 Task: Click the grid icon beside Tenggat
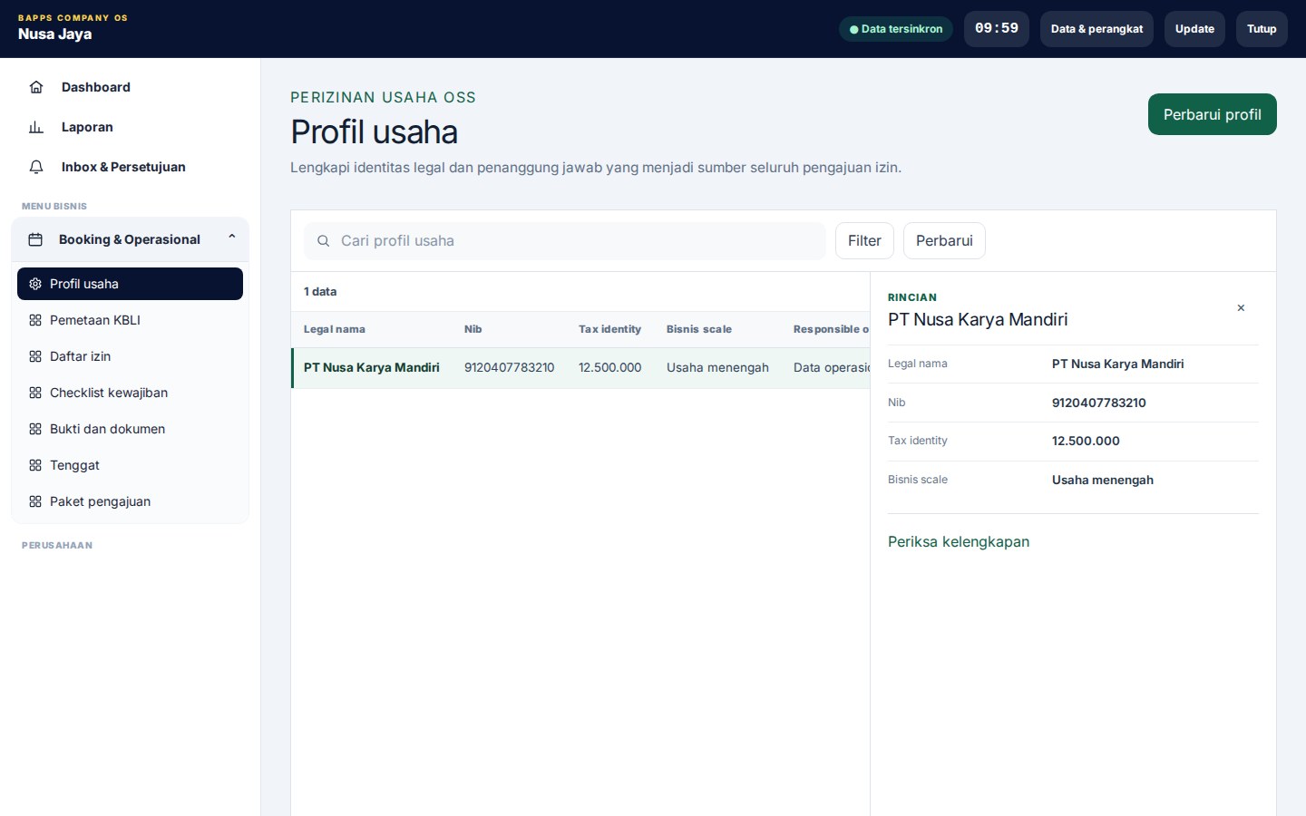click(x=35, y=465)
